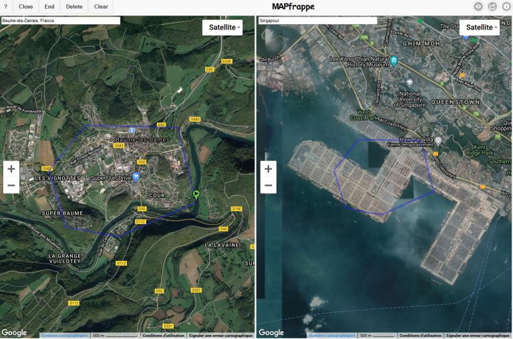This screenshot has height=339, width=513.
Task: Click the Google logo on the left map
Action: tap(14, 332)
